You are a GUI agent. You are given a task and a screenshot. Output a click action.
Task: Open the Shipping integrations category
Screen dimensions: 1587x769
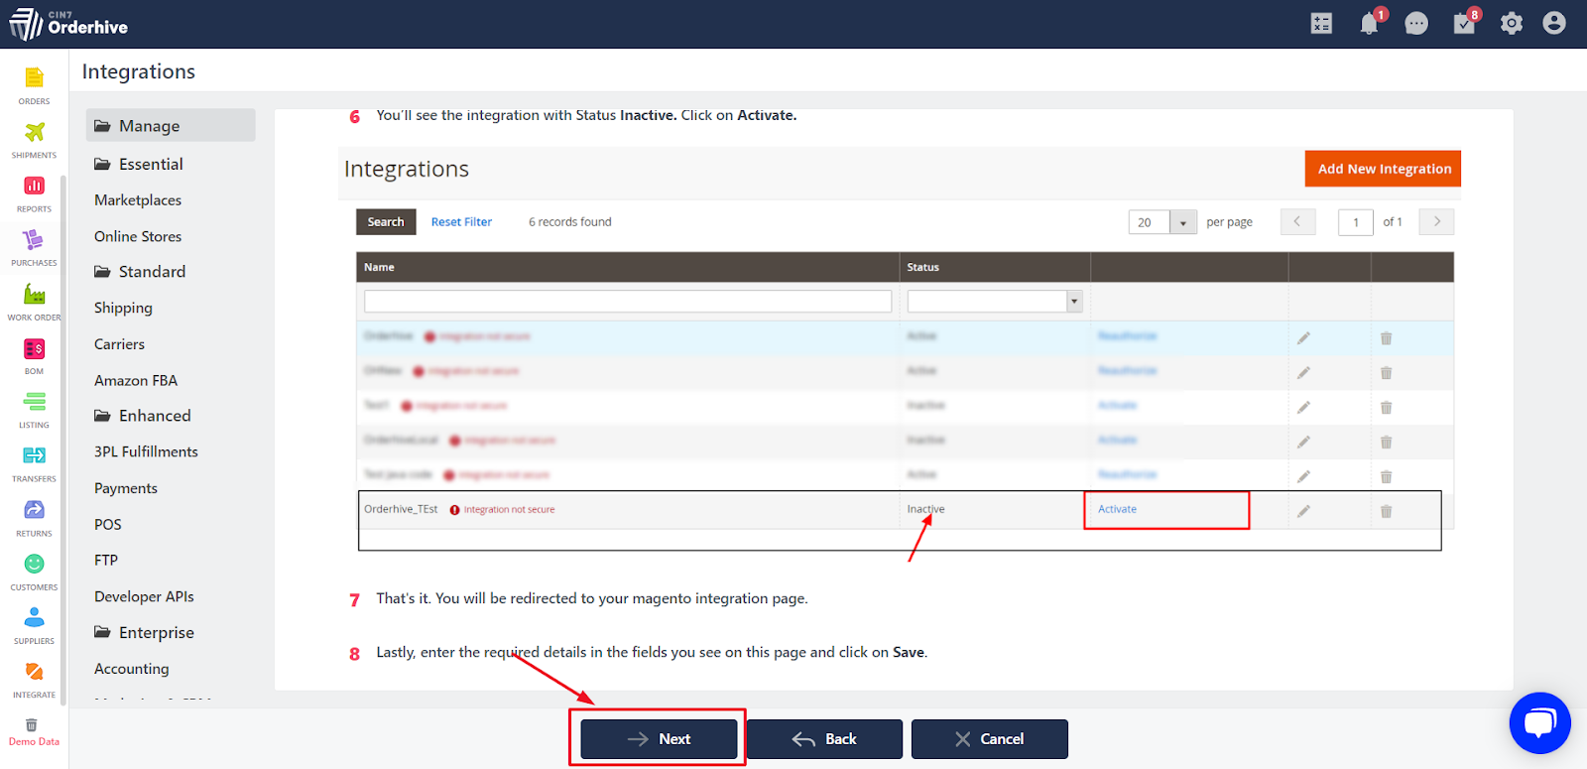click(x=123, y=308)
